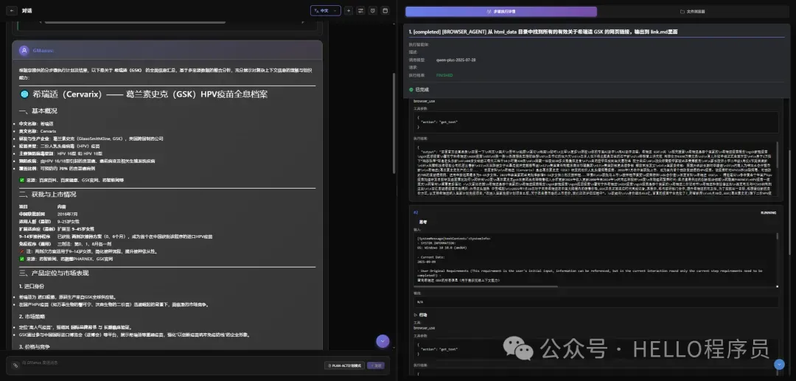The width and height of the screenshot is (796, 381).
Task: Click the horizontal scrollbar at chat top
Action: pyautogui.click(x=135, y=22)
